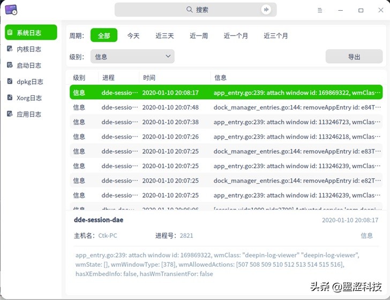The width and height of the screenshot is (390, 300).
Task: Filter logs by 近一周
Action: click(199, 36)
